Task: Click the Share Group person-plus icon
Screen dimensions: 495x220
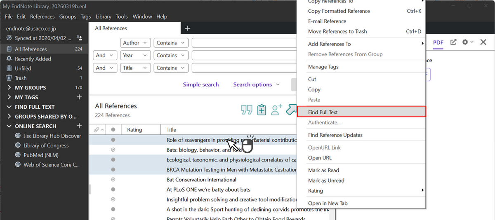Action: 276,110
